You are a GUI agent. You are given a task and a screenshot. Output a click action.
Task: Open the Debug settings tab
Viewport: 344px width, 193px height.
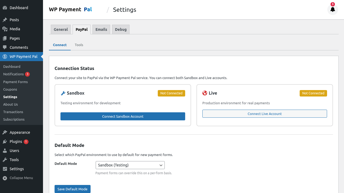coord(120,29)
